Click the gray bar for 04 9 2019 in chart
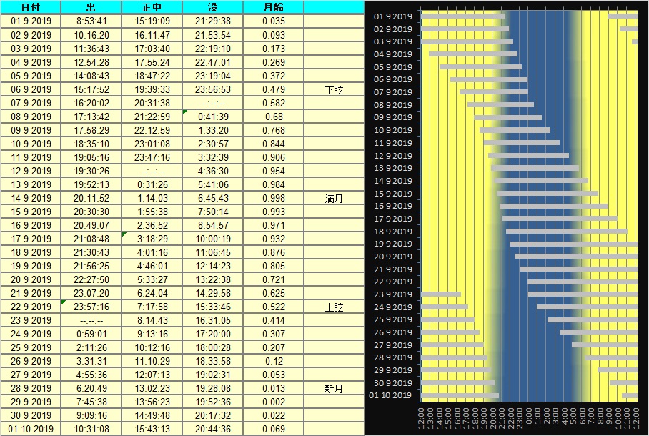649x436 pixels. [x=472, y=54]
